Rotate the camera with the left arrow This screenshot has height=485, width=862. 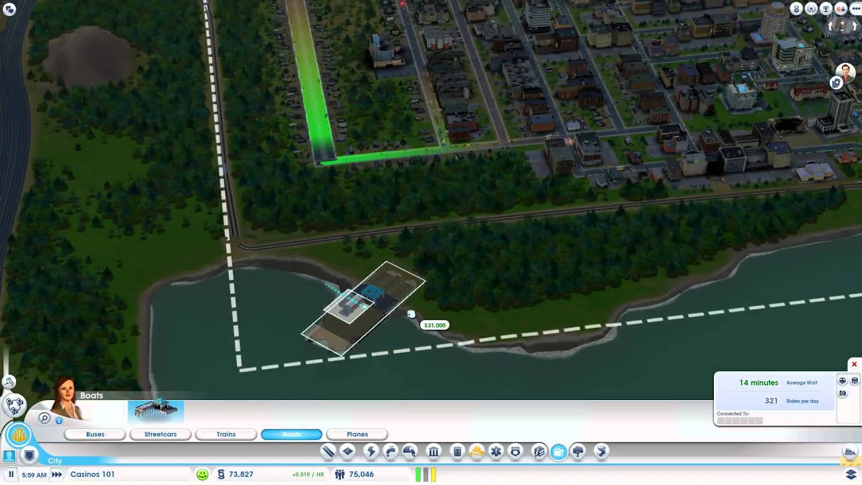[830, 26]
